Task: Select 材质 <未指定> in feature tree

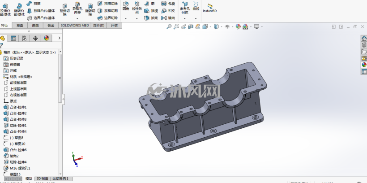Action: 18,77
